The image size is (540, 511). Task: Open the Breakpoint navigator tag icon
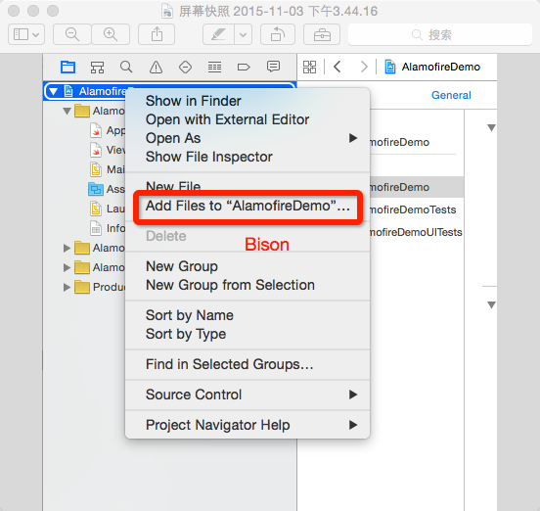244,67
